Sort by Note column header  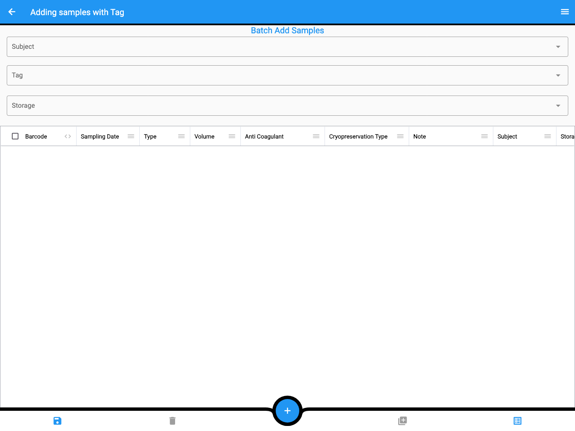[x=420, y=136]
